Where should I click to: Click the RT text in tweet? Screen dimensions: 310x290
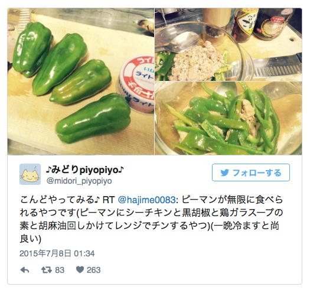(109, 200)
